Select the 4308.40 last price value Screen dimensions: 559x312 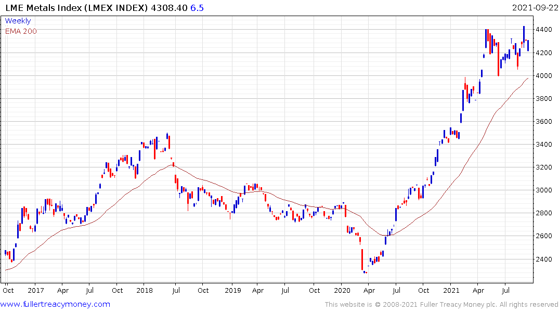point(169,8)
